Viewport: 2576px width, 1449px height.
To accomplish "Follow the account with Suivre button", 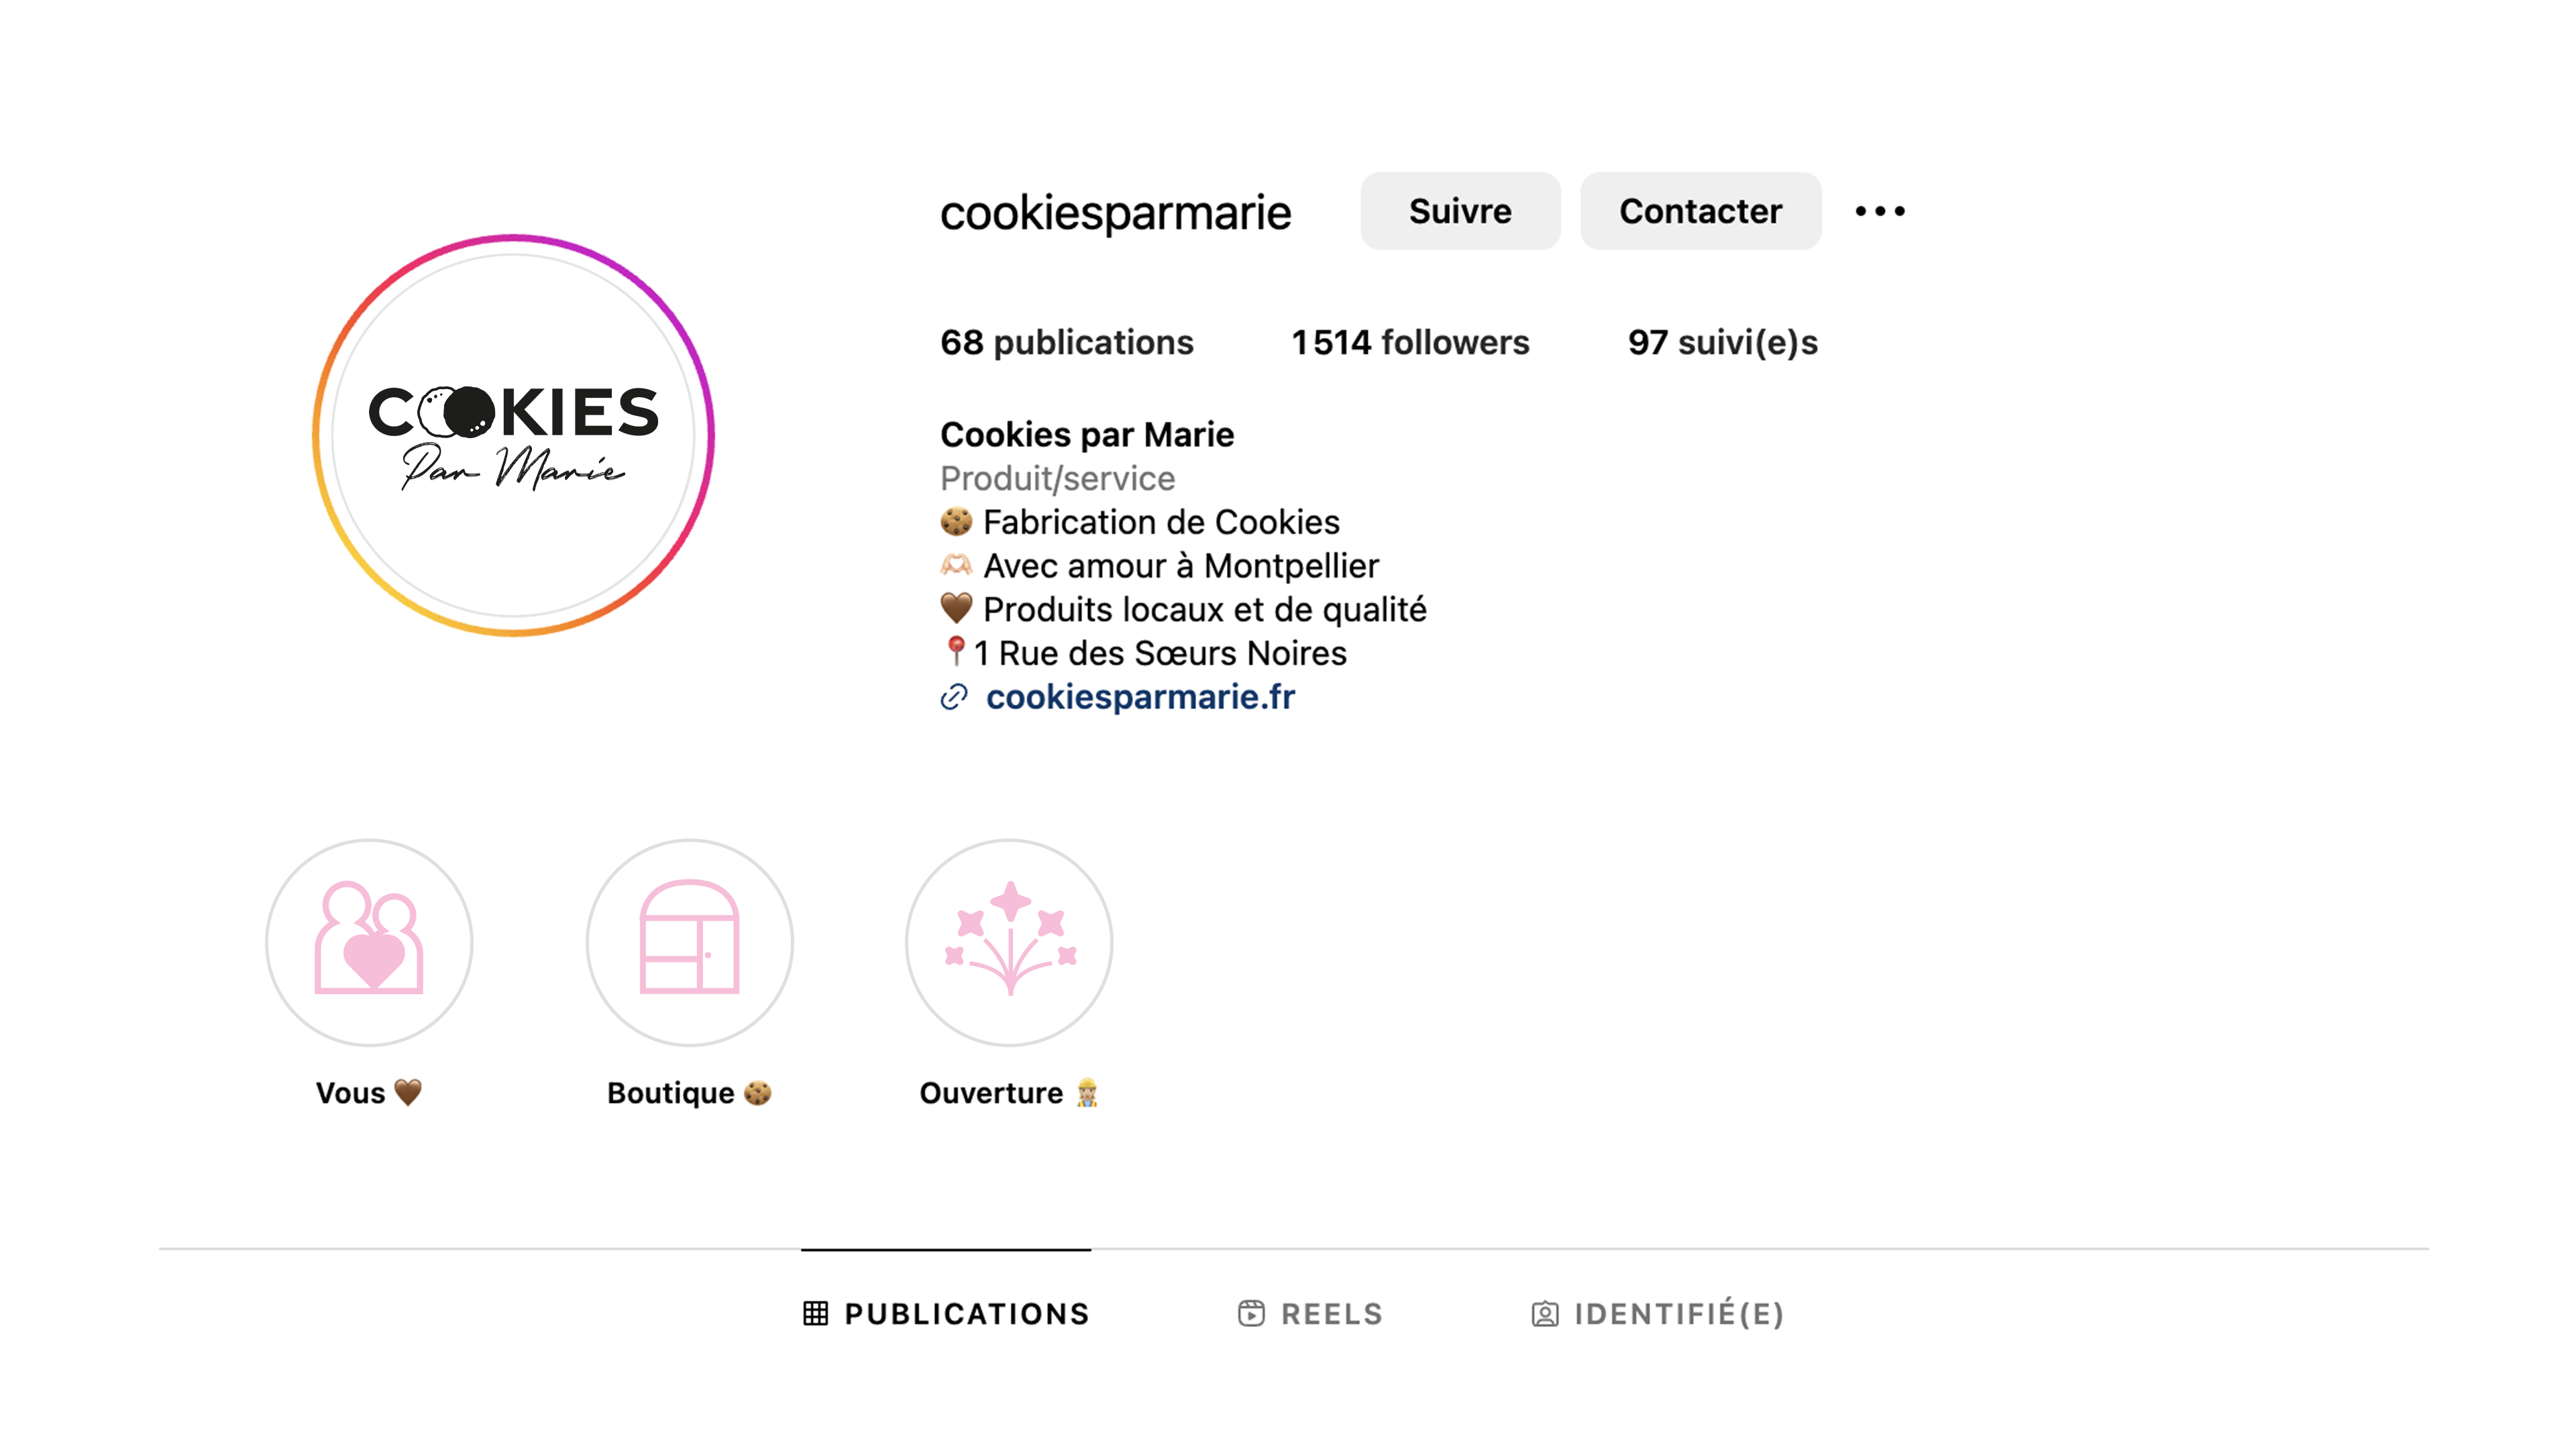I will click(x=1460, y=211).
